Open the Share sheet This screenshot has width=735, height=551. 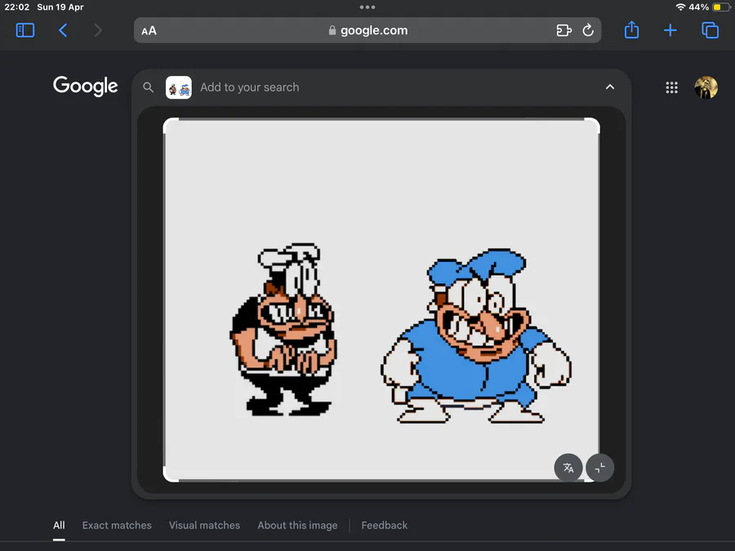(x=631, y=30)
